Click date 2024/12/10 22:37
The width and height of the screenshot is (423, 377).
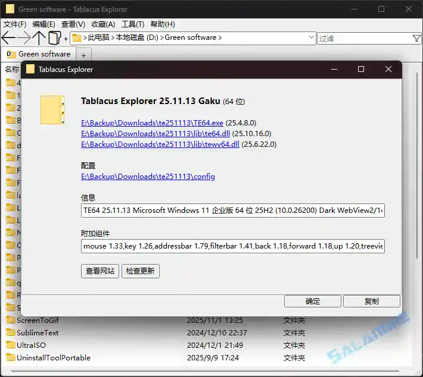click(217, 332)
